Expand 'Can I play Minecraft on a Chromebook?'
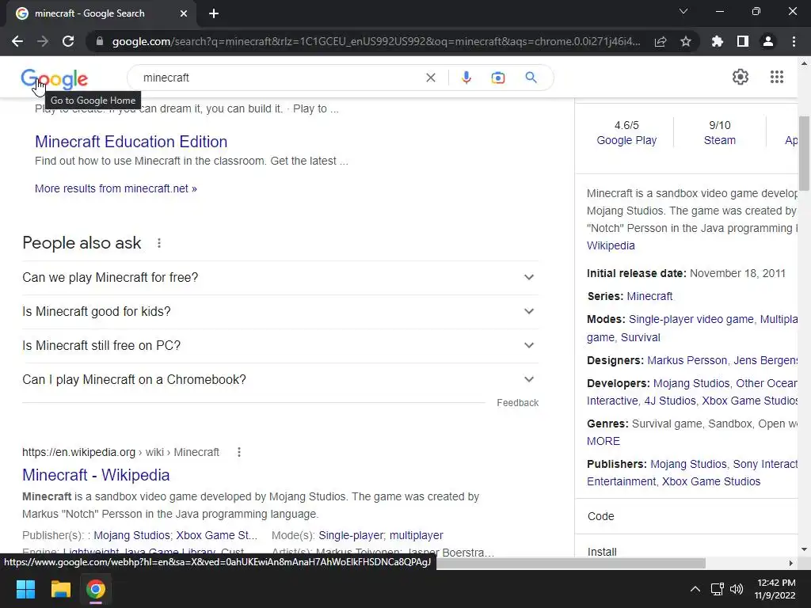811x608 pixels. pyautogui.click(x=280, y=380)
